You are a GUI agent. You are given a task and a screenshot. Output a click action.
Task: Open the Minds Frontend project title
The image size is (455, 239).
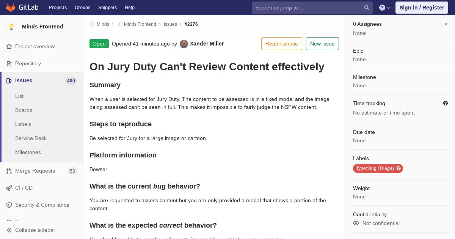click(x=42, y=27)
